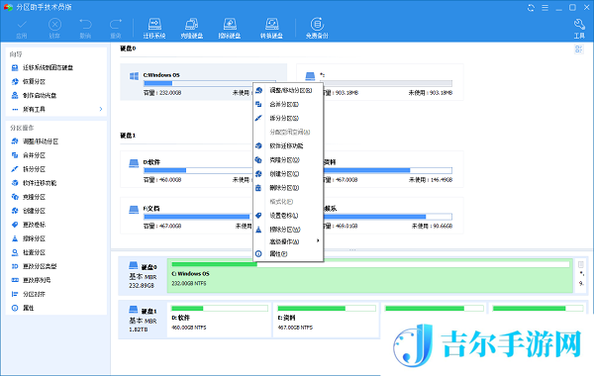Image resolution: width=594 pixels, height=376 pixels.
Task: Choose context menu item 合并分区(E)
Action: pos(288,105)
